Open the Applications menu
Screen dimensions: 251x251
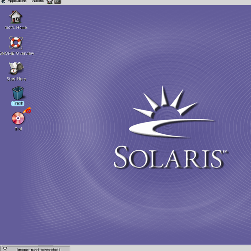(x=17, y=1)
